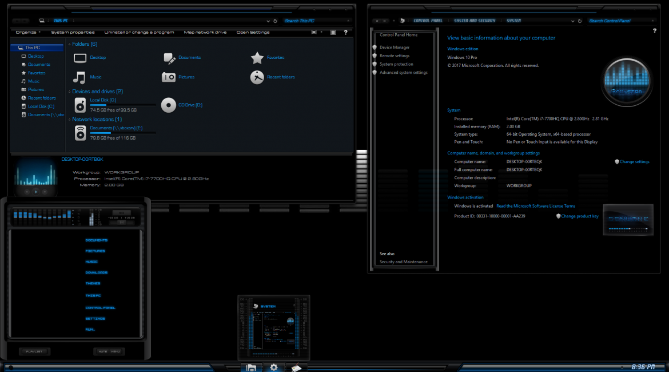
Task: Refresh the Control Panel address bar
Action: pos(579,21)
